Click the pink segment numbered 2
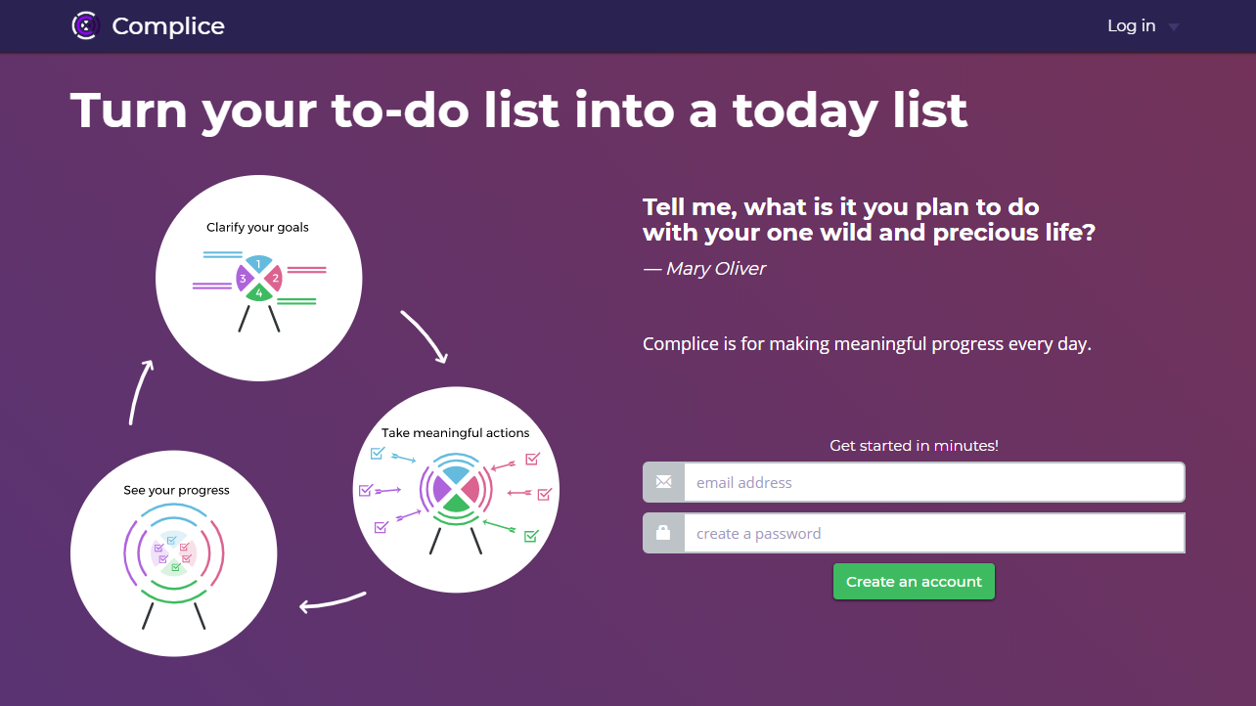The height and width of the screenshot is (706, 1256). tap(276, 279)
